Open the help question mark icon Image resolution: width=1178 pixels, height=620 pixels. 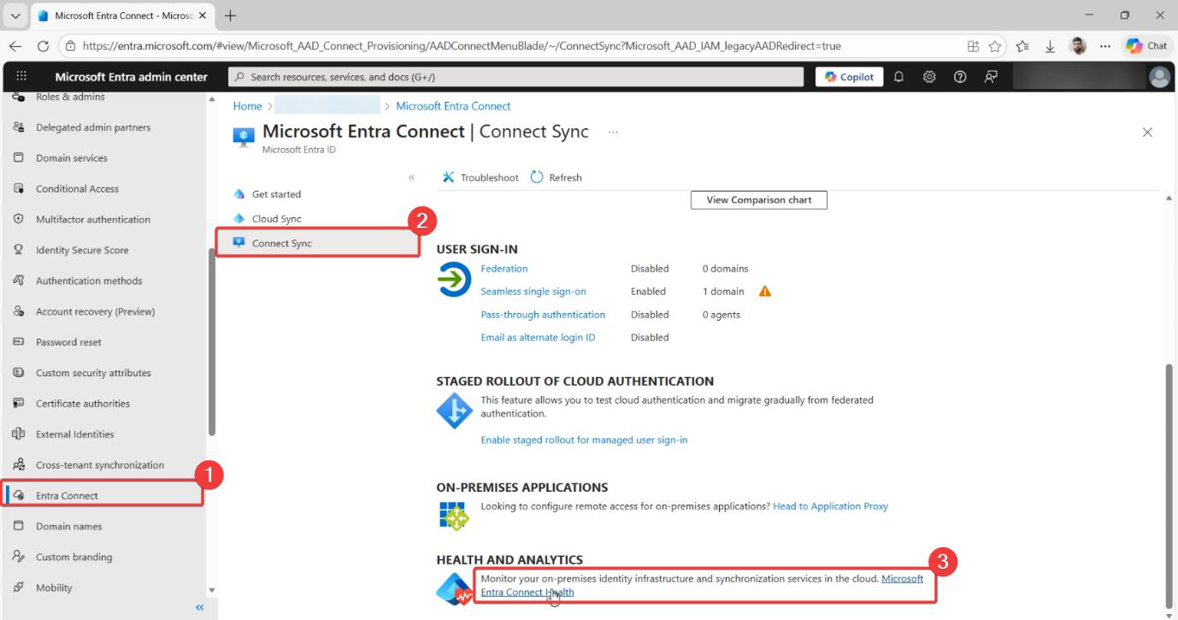pyautogui.click(x=960, y=76)
